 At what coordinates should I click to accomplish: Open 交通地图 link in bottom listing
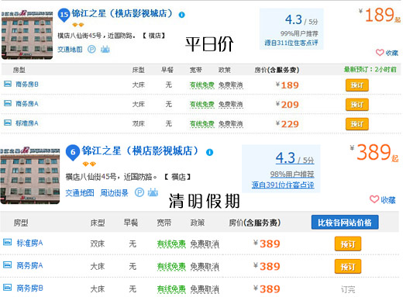click(80, 193)
